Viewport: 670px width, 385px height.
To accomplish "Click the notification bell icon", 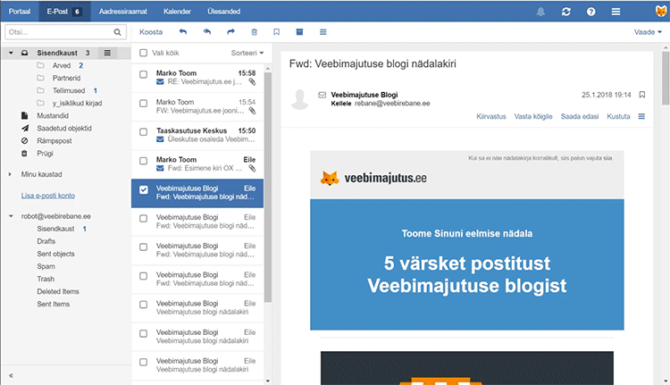I will (541, 12).
